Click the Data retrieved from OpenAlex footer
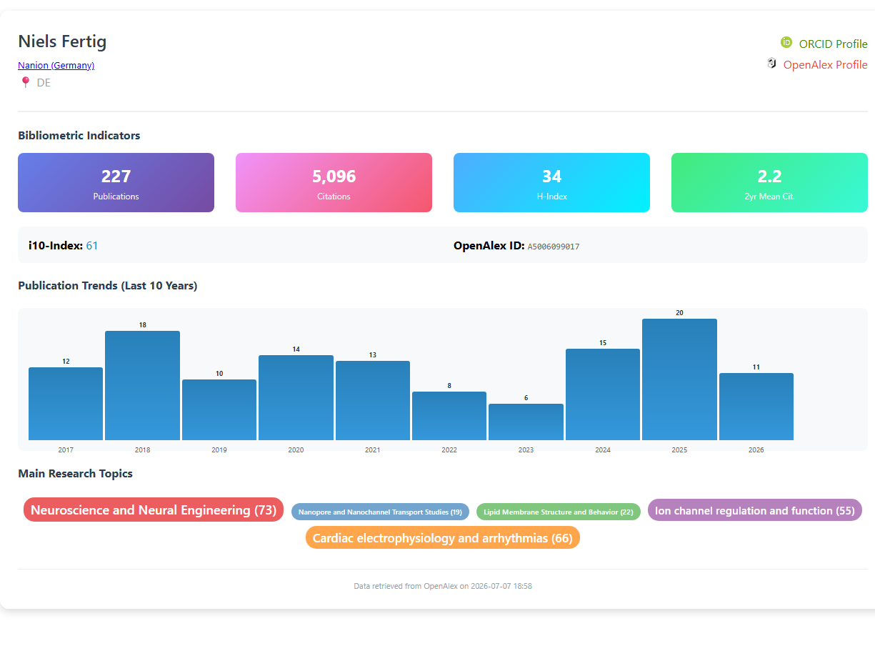Viewport: 875px width, 646px height. click(443, 586)
